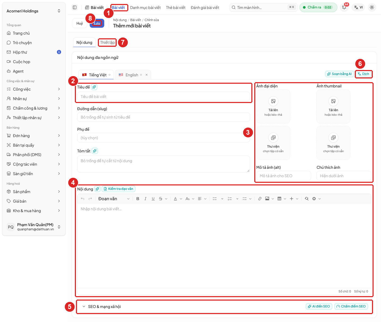Click the Lưu save button
The image size is (381, 322).
(97, 23)
